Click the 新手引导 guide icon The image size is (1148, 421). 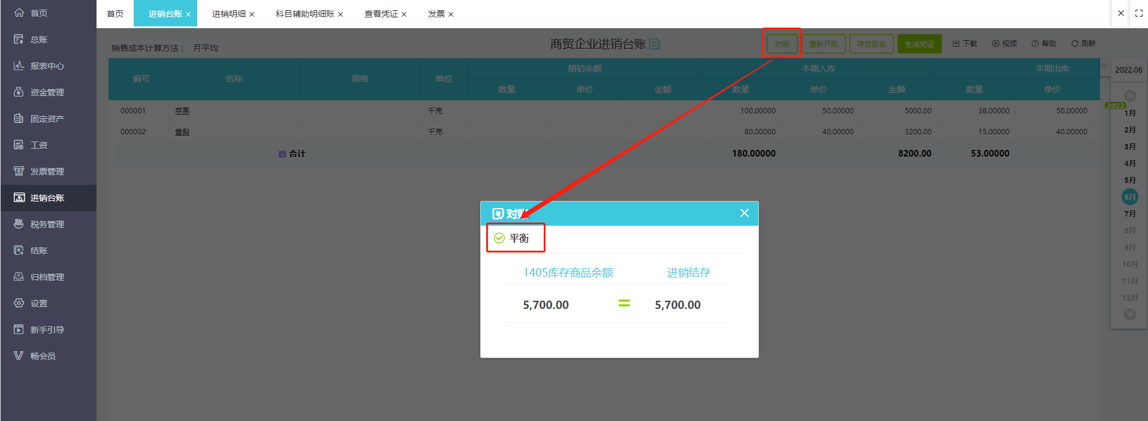(19, 329)
